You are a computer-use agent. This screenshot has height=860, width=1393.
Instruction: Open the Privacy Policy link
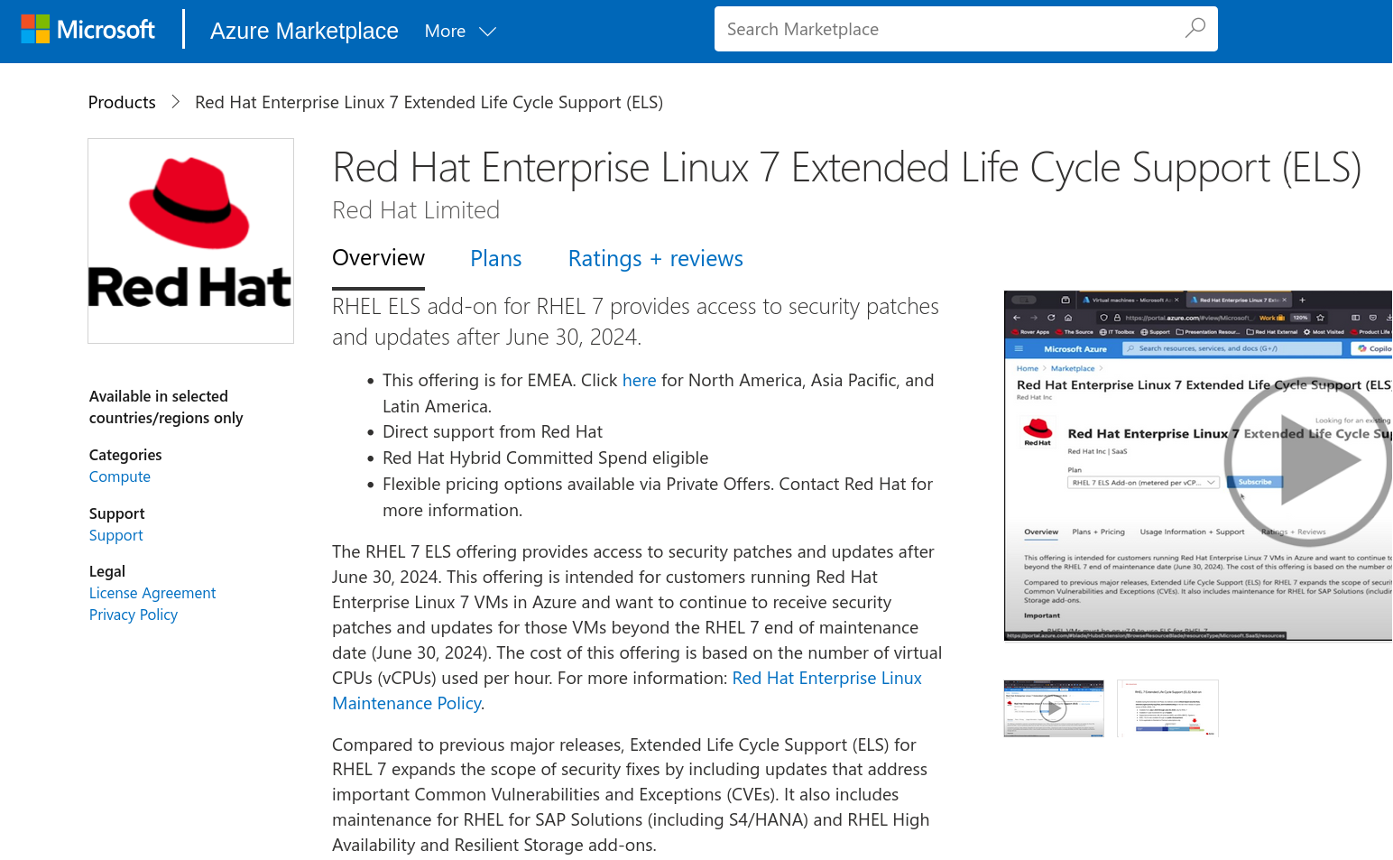tap(134, 615)
